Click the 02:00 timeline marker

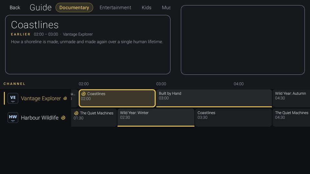[x=84, y=84]
